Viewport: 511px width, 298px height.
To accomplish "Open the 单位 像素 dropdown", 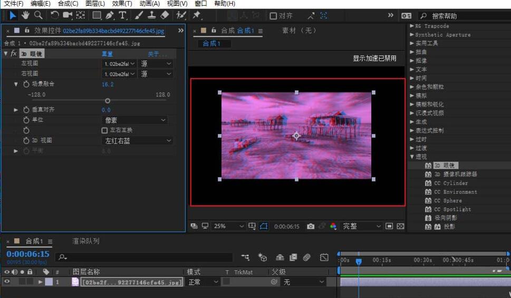I will coord(135,120).
